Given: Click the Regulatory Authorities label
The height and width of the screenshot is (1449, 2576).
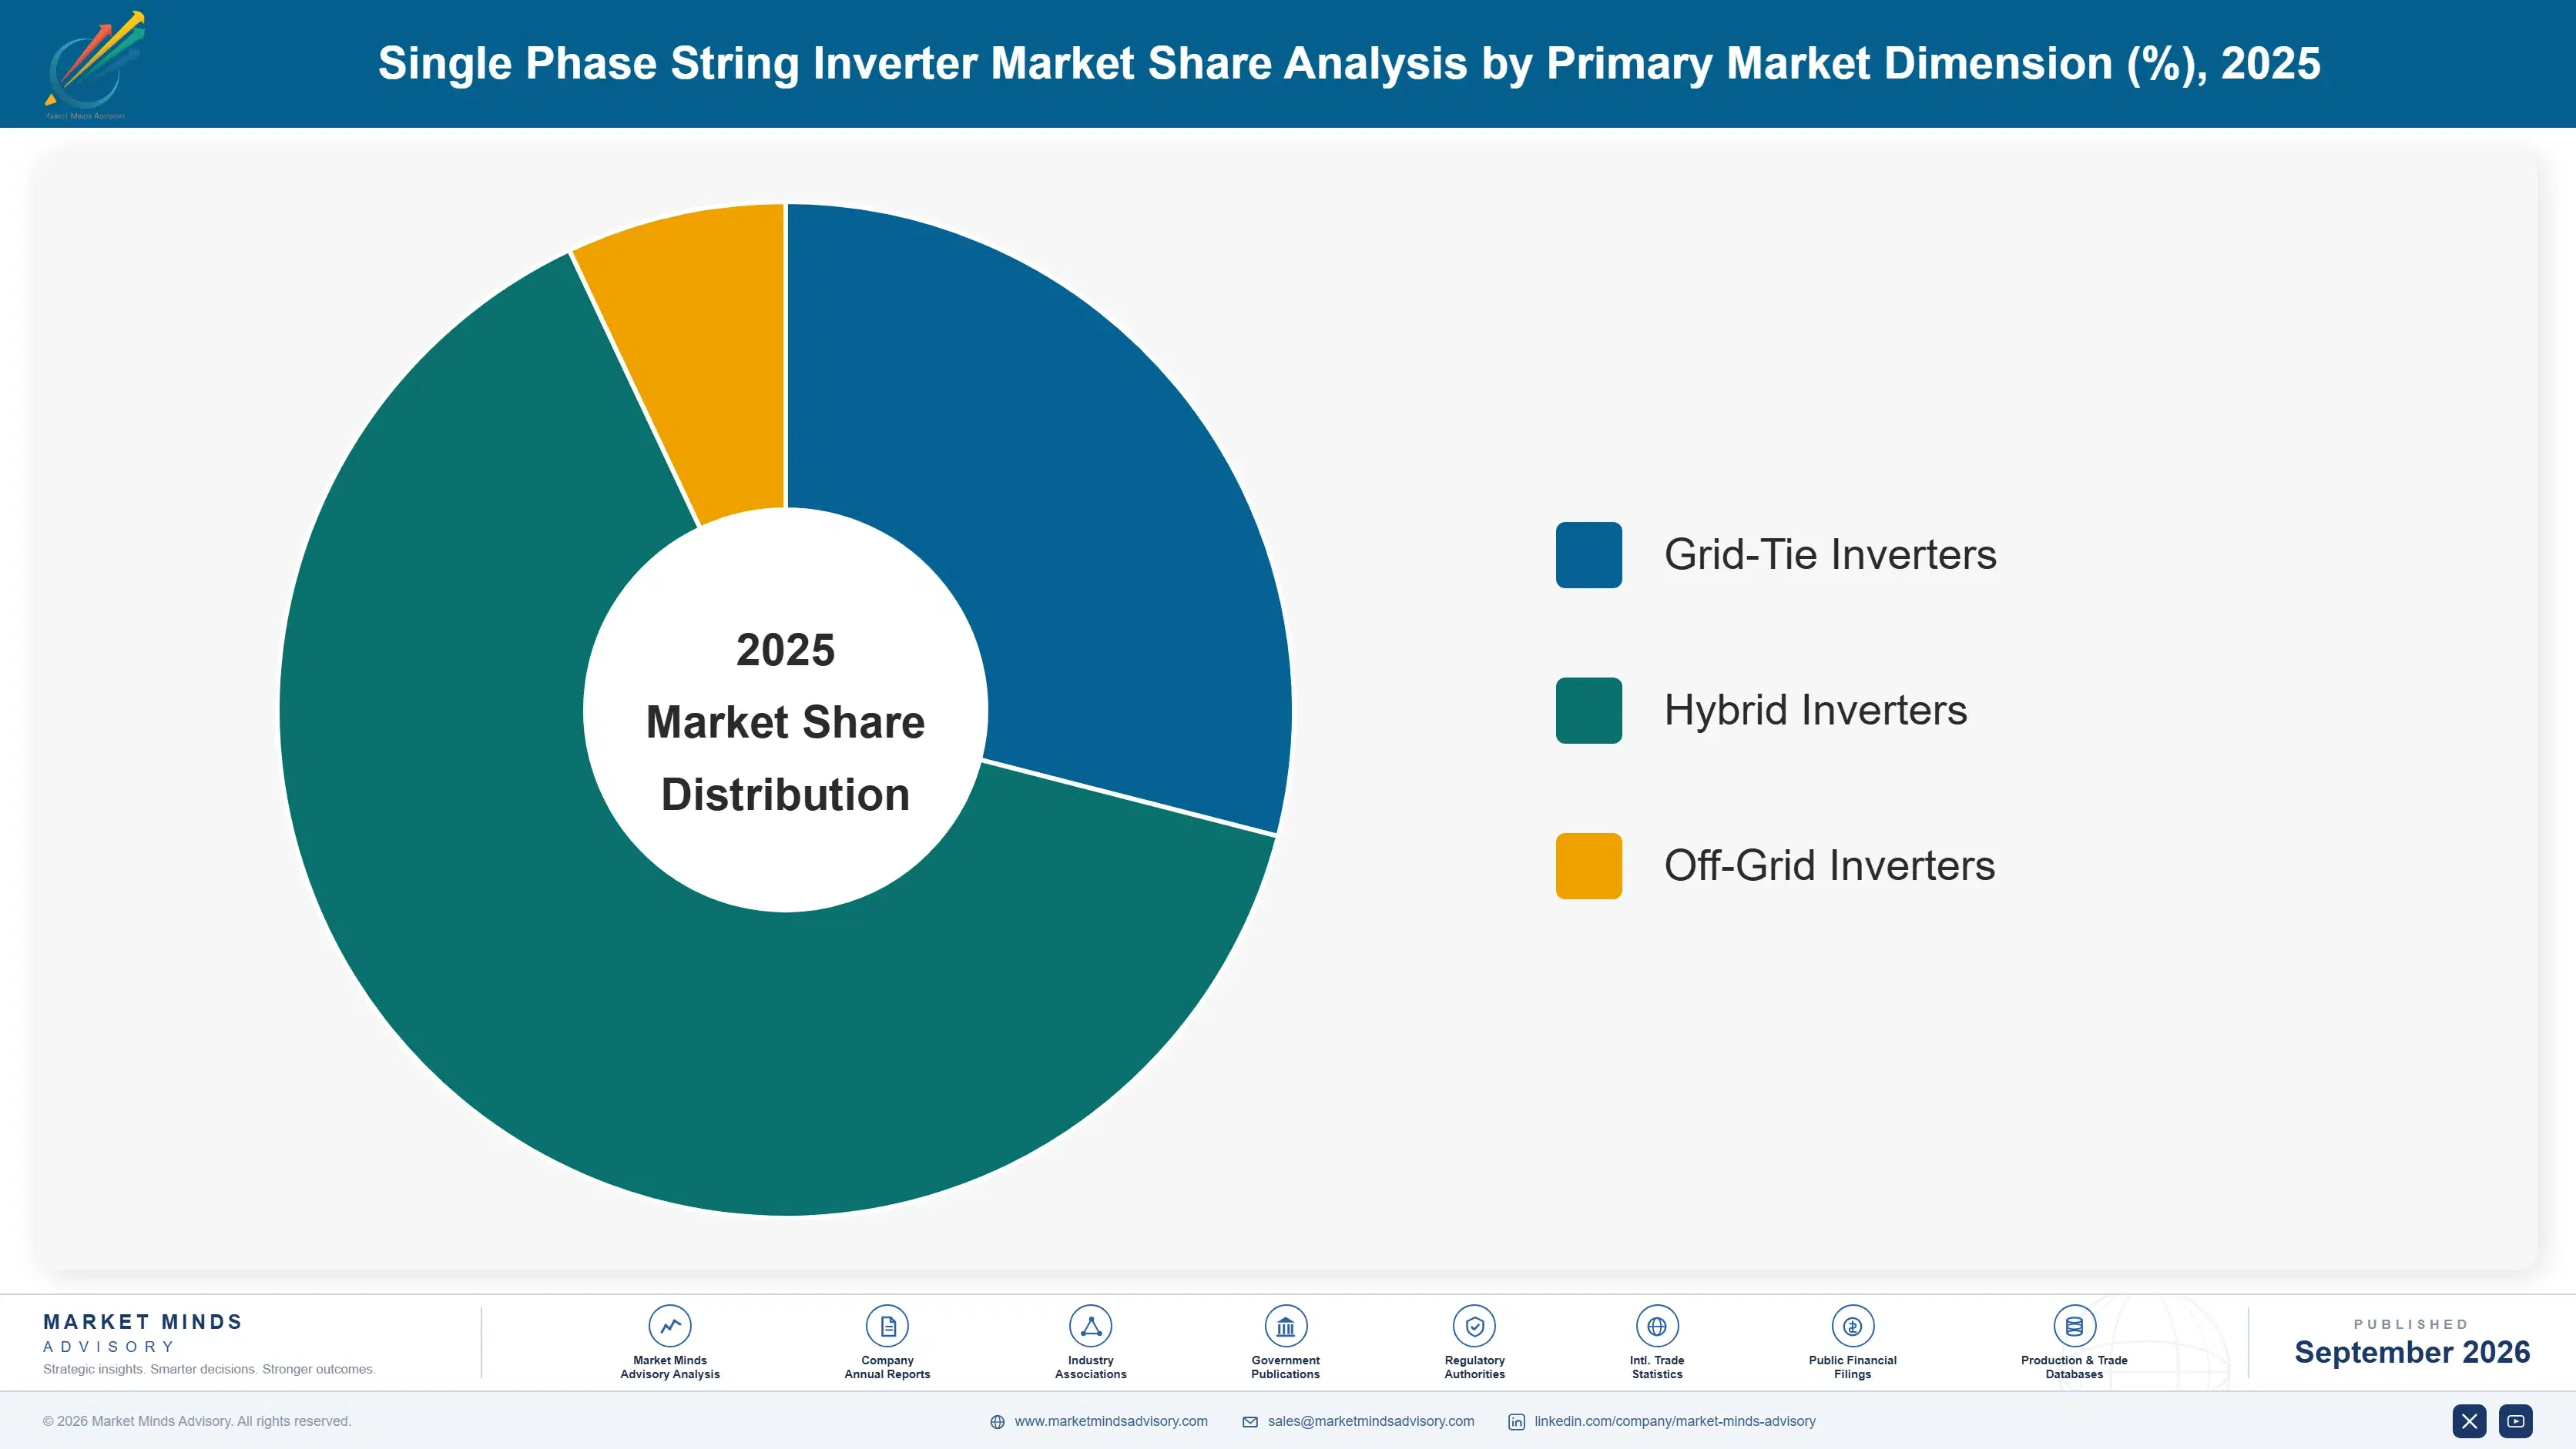Looking at the screenshot, I should click(x=1474, y=1367).
